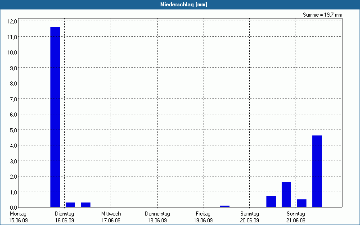Click the 6,0 y-axis value
Image resolution: width=360 pixels, height=225 pixels.
(x=13, y=115)
